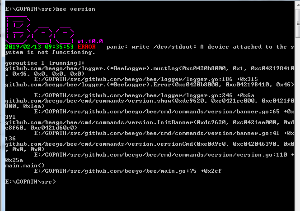Image resolution: width=300 pixels, height=211 pixels.
Task: Click the typed 'bee version' command
Action: pyautogui.click(x=75, y=9)
